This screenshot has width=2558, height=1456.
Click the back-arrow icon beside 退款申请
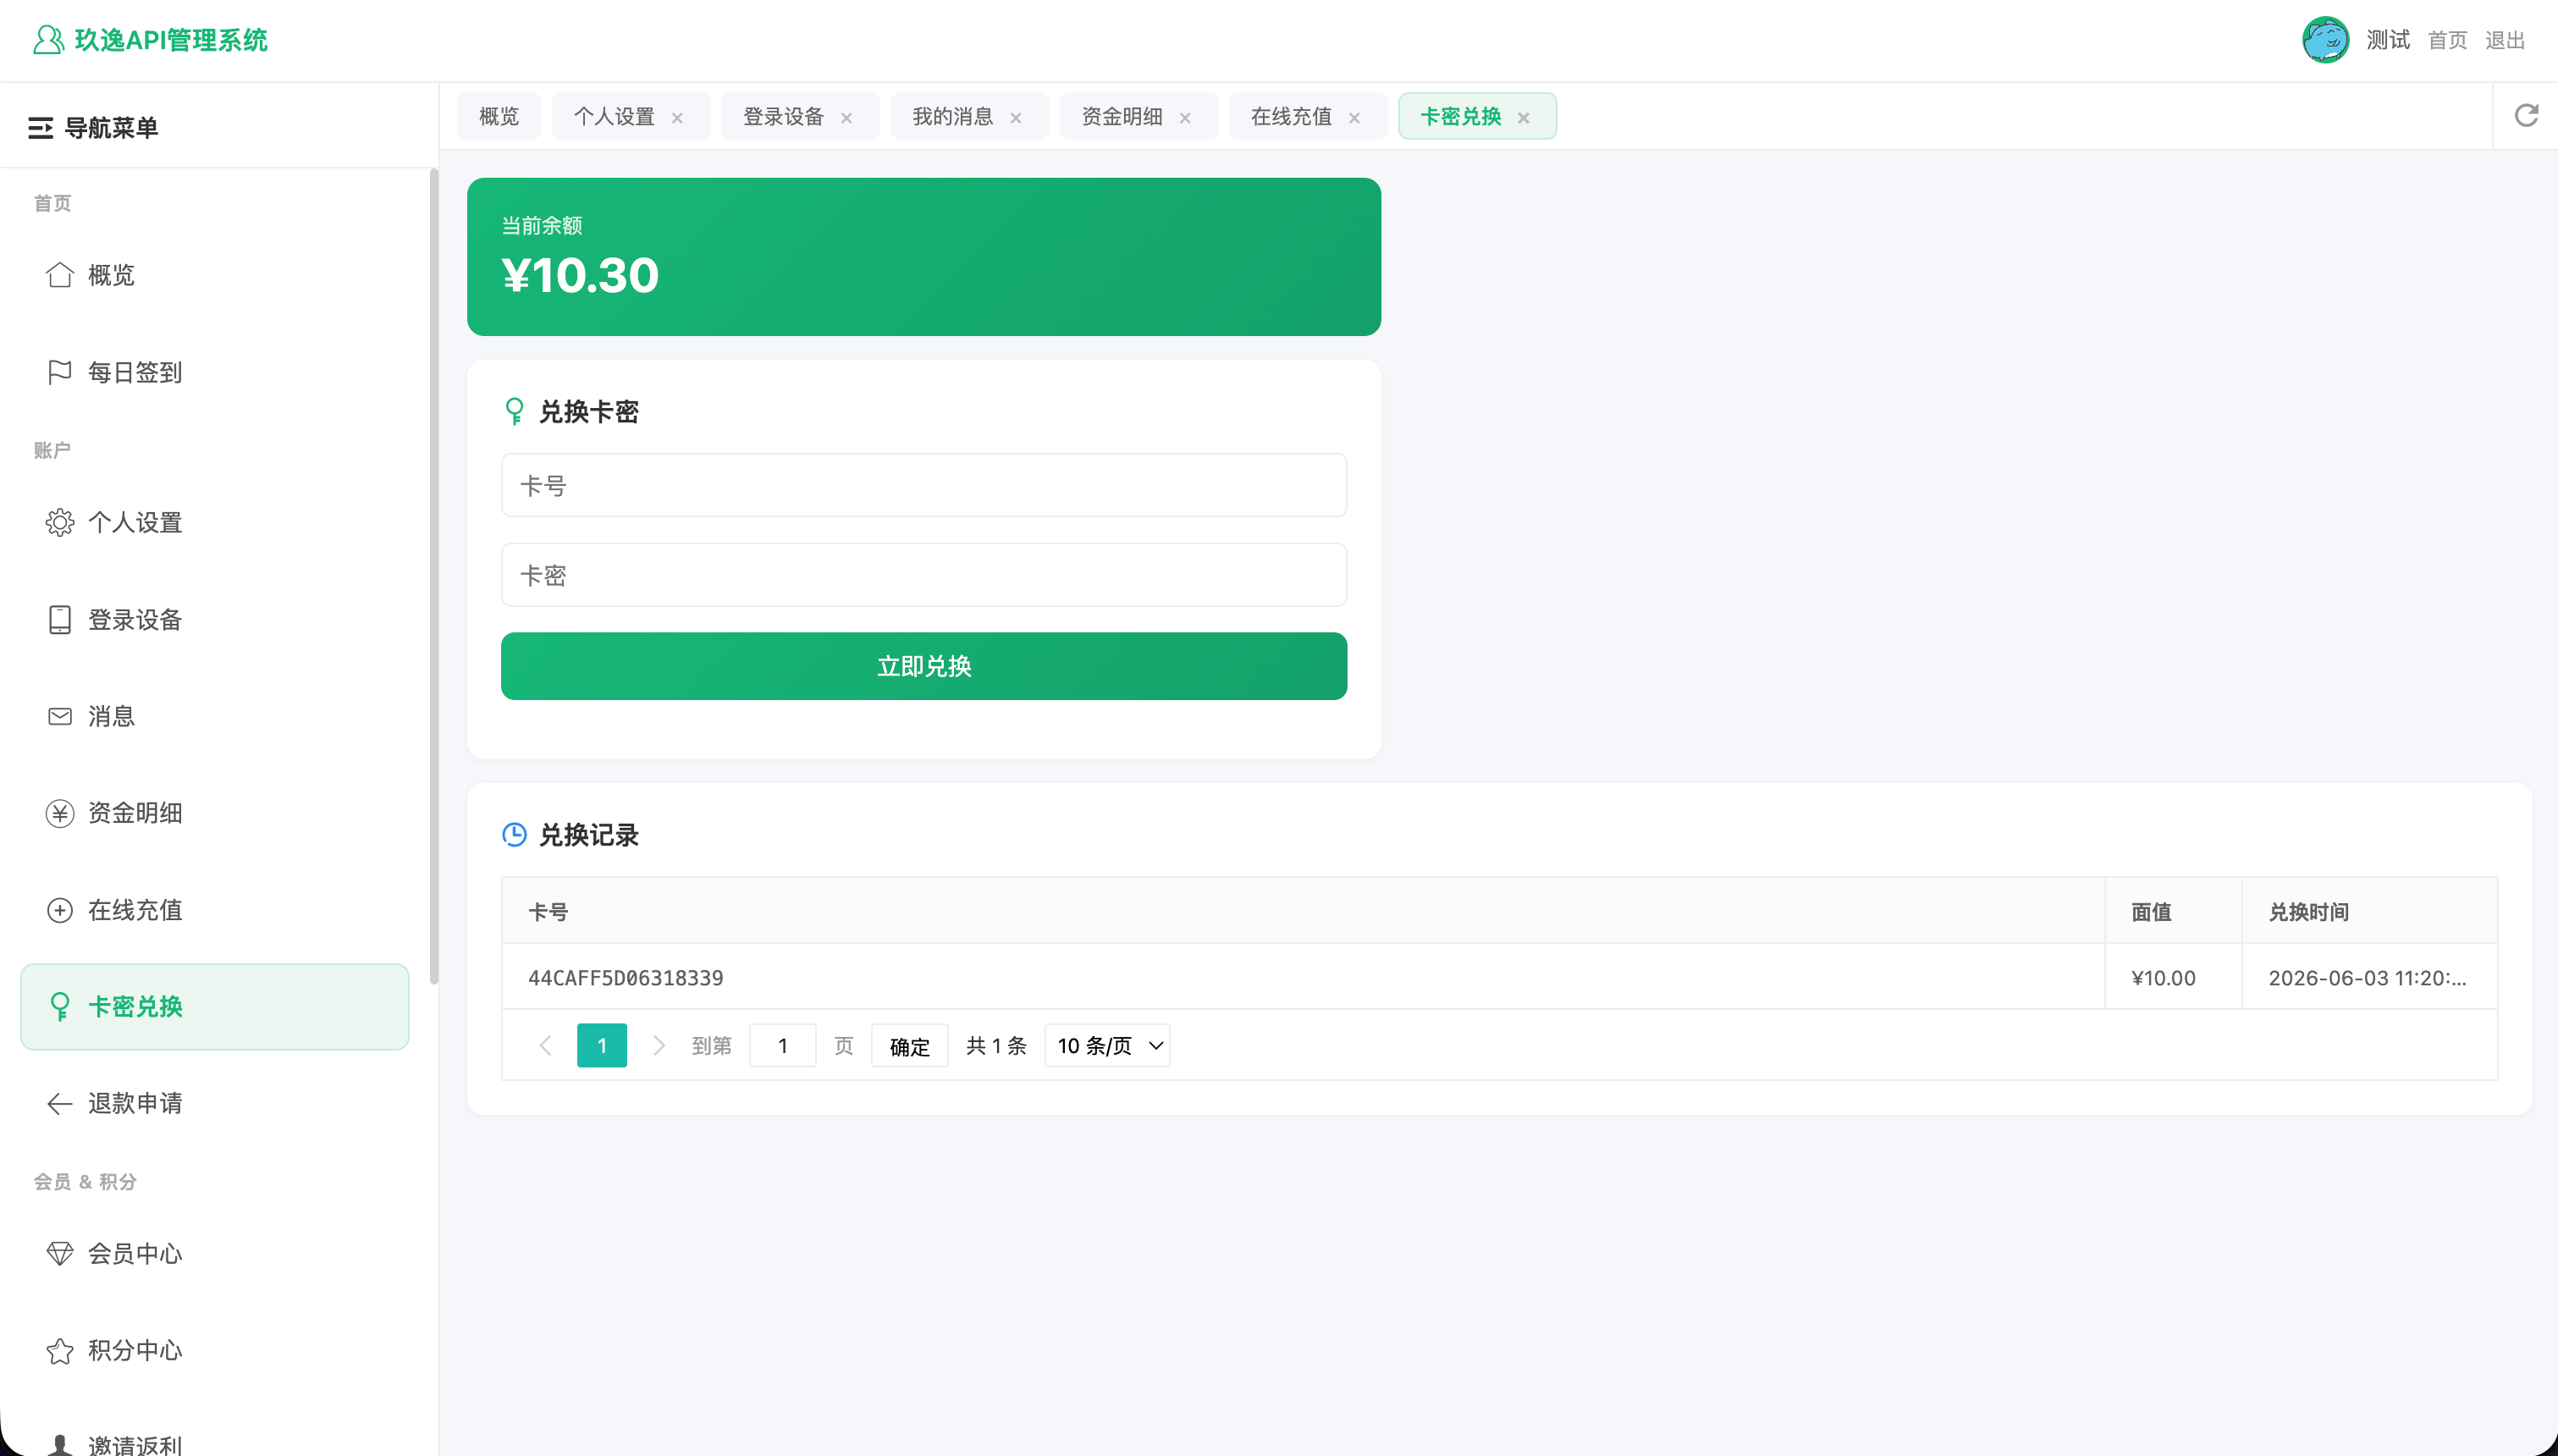point(60,1103)
